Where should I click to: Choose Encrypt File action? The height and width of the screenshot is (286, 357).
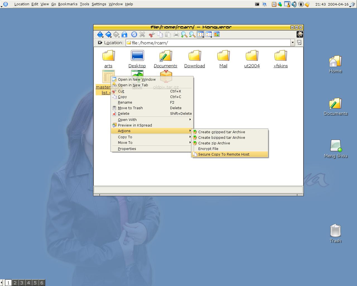[230, 149]
